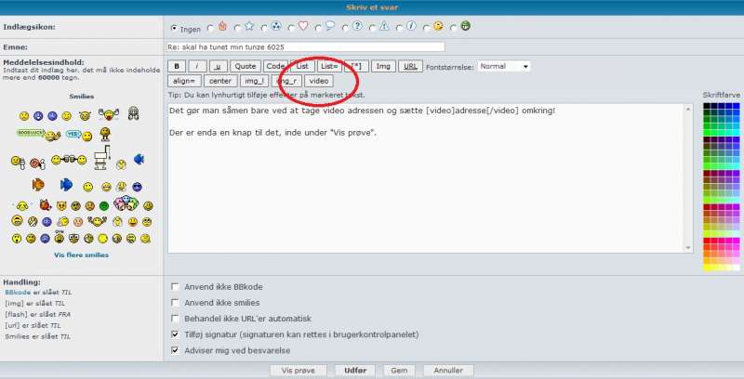Image resolution: width=744 pixels, height=379 pixels.
Task: Select the heart post icon radio
Action: point(291,27)
